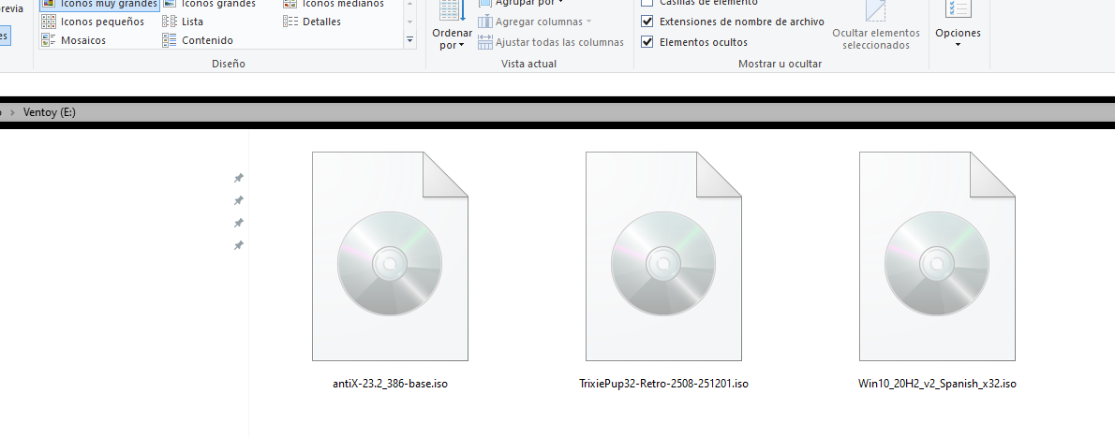Switch layout to Iconos pequeños
The image size is (1115, 437).
click(x=93, y=22)
